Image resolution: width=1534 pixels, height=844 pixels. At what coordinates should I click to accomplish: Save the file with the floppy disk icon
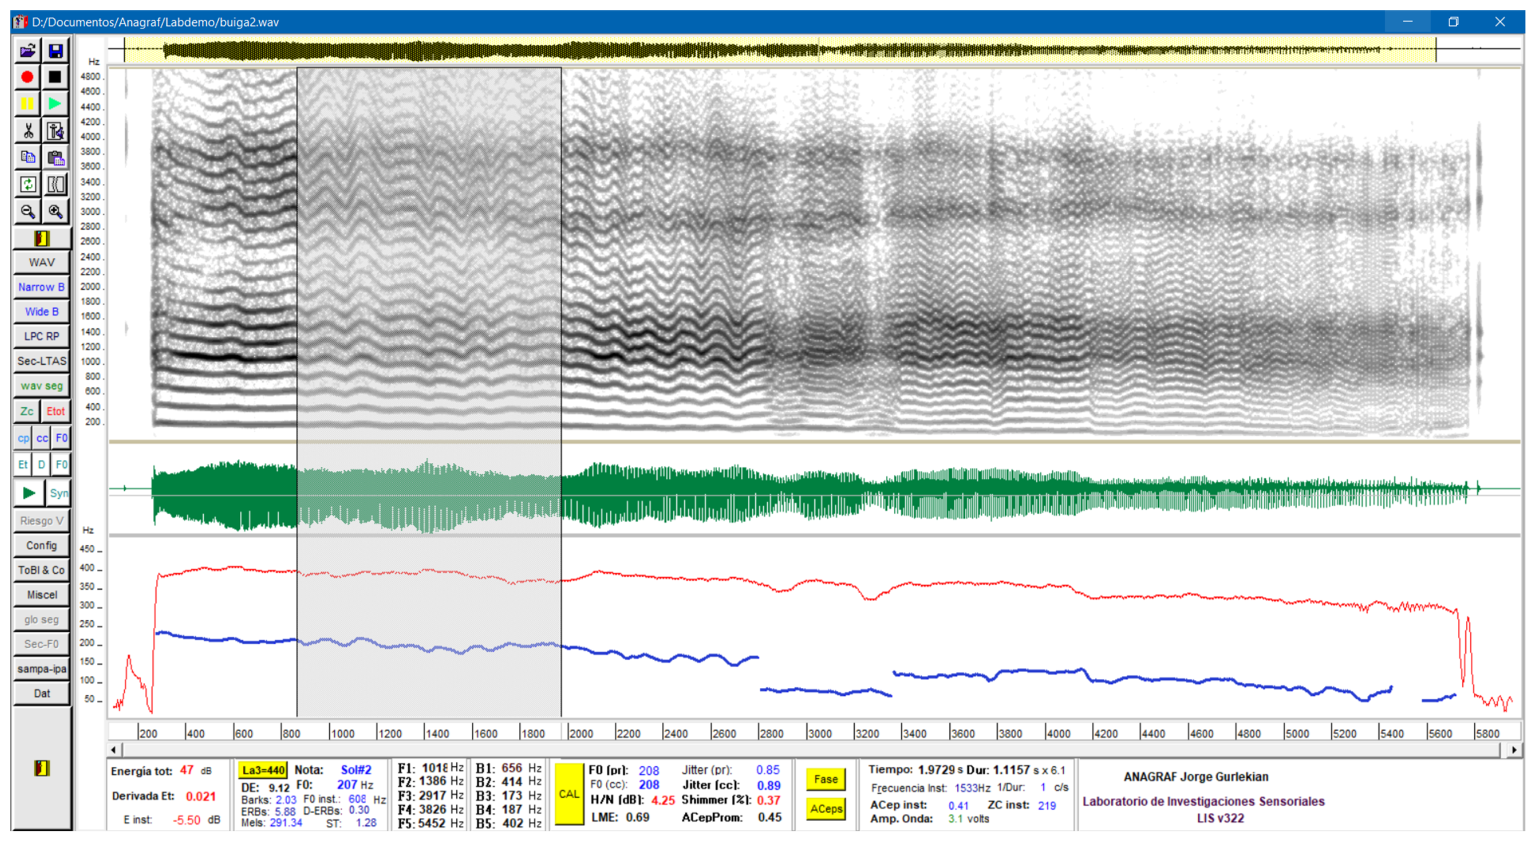[55, 51]
